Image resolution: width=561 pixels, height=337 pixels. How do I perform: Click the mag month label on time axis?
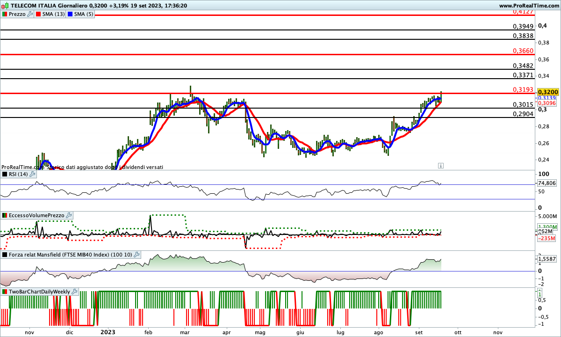[260, 332]
